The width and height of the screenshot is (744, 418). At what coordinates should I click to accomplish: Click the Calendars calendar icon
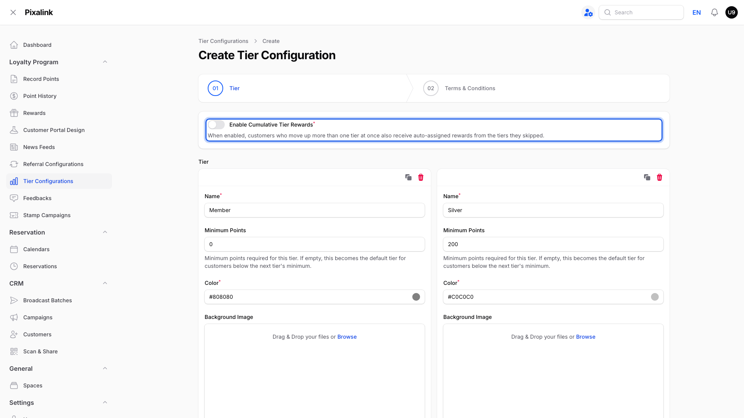click(14, 249)
